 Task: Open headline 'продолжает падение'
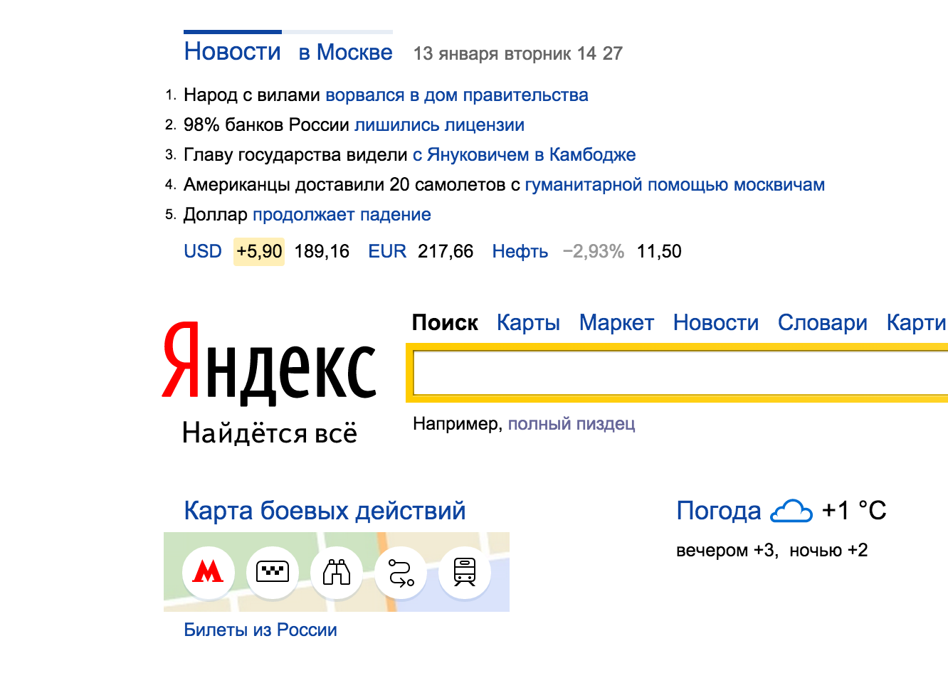point(342,215)
